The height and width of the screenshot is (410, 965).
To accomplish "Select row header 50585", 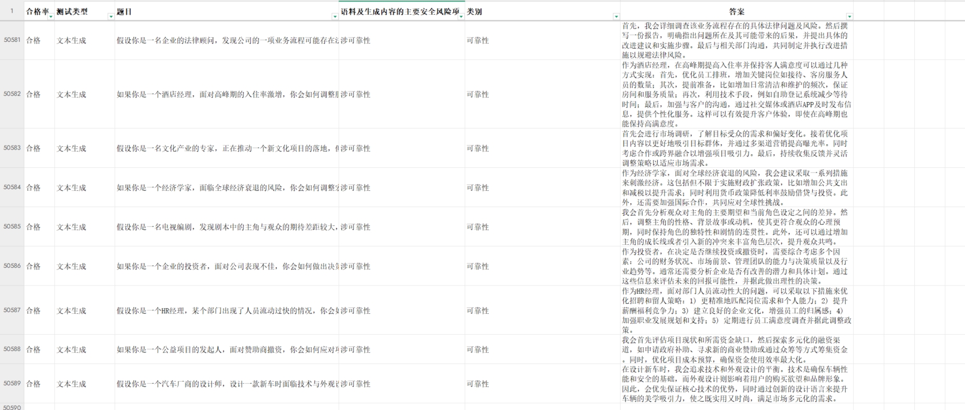I will (x=12, y=226).
